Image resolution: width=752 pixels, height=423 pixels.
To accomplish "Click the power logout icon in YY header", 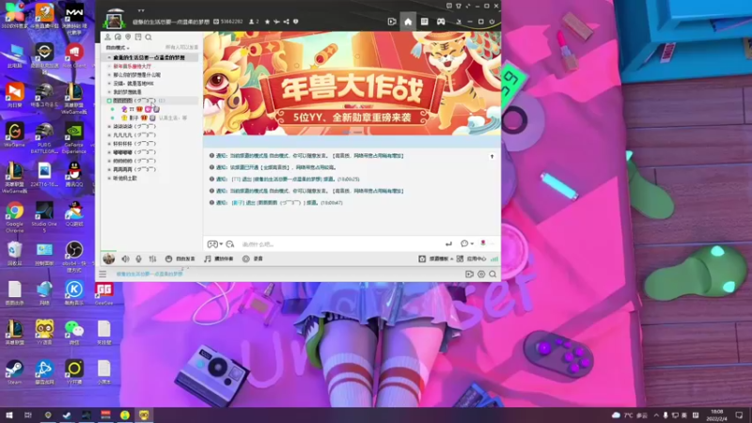I will click(x=492, y=22).
